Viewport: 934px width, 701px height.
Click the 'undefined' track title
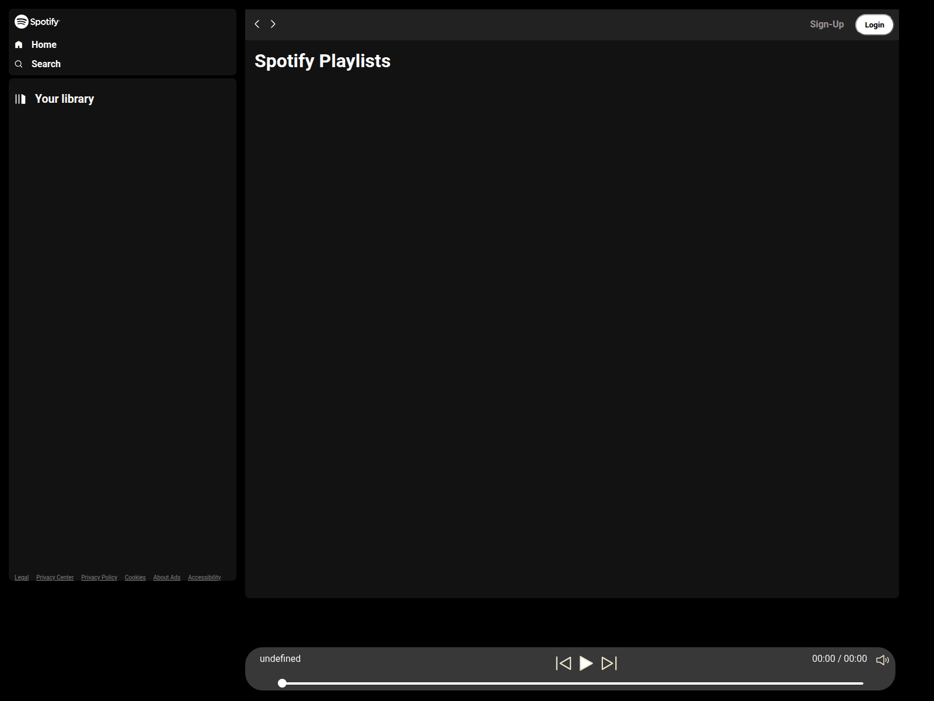pos(280,658)
